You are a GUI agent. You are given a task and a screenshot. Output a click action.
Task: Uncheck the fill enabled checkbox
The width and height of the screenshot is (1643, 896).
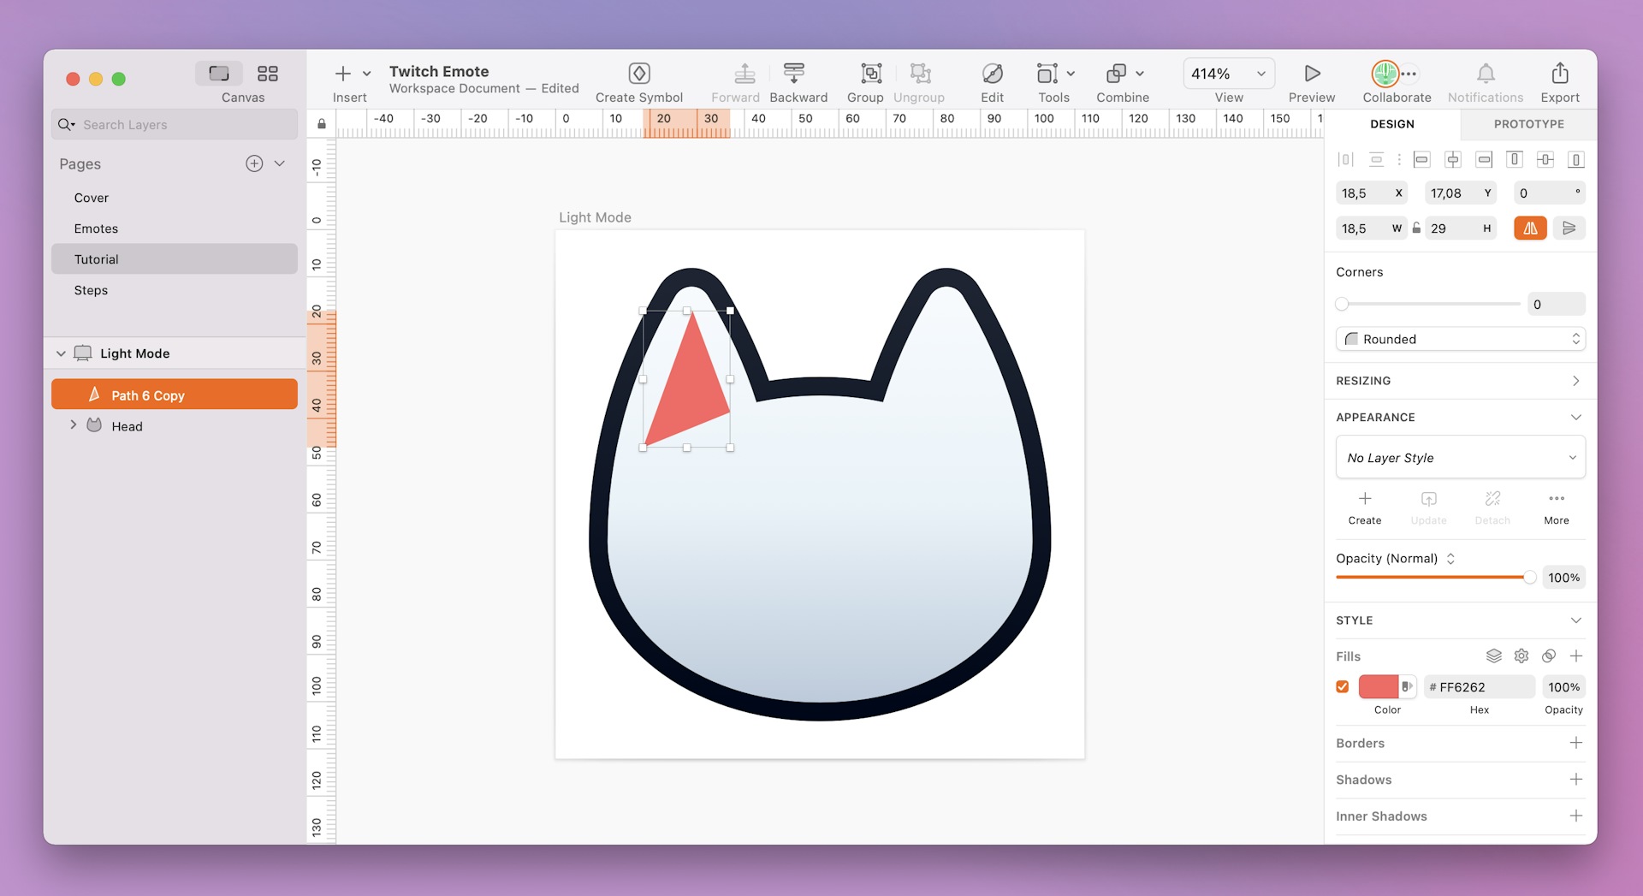(1343, 686)
